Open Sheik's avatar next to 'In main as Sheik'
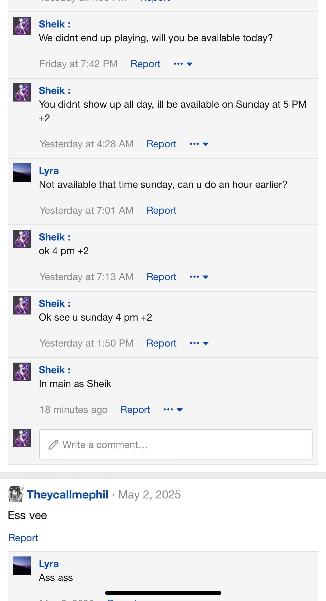Image resolution: width=326 pixels, height=601 pixels. 22,372
